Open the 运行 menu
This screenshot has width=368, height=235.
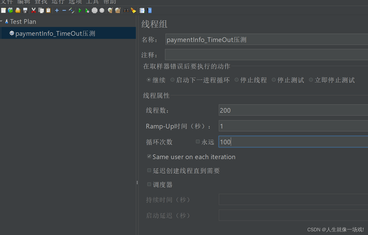click(x=58, y=2)
